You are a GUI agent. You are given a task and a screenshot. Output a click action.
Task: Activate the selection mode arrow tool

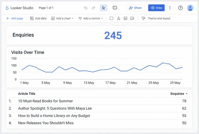(103, 8)
